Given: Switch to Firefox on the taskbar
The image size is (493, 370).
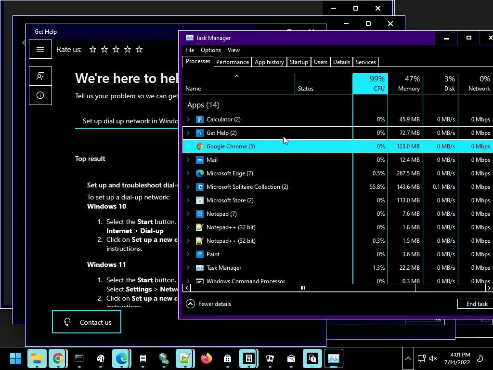Looking at the screenshot, I should click(206, 358).
